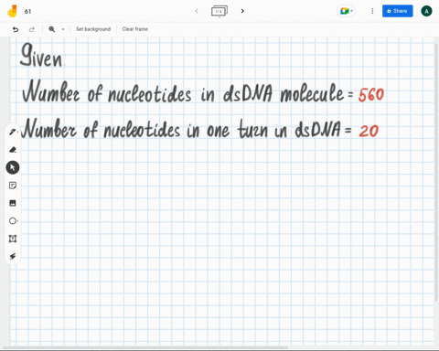Click the vertical scrollbar on the right
The image size is (439, 351).
[x=436, y=171]
